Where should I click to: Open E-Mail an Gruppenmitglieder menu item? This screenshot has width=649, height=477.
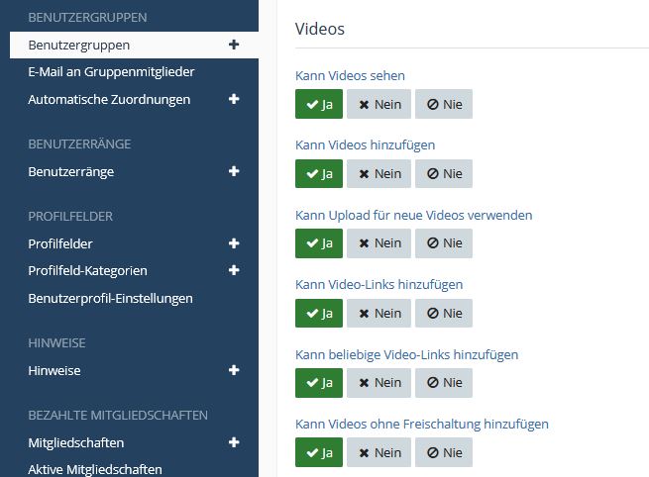click(x=111, y=71)
